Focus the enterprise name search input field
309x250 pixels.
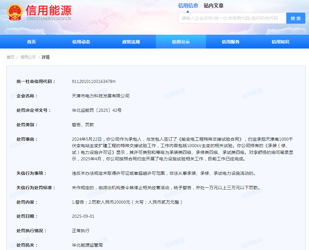pos(232,18)
